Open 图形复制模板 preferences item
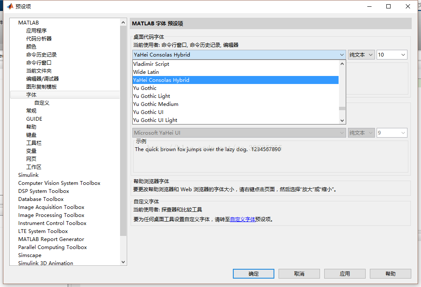This screenshot has height=287, width=421. (41, 87)
